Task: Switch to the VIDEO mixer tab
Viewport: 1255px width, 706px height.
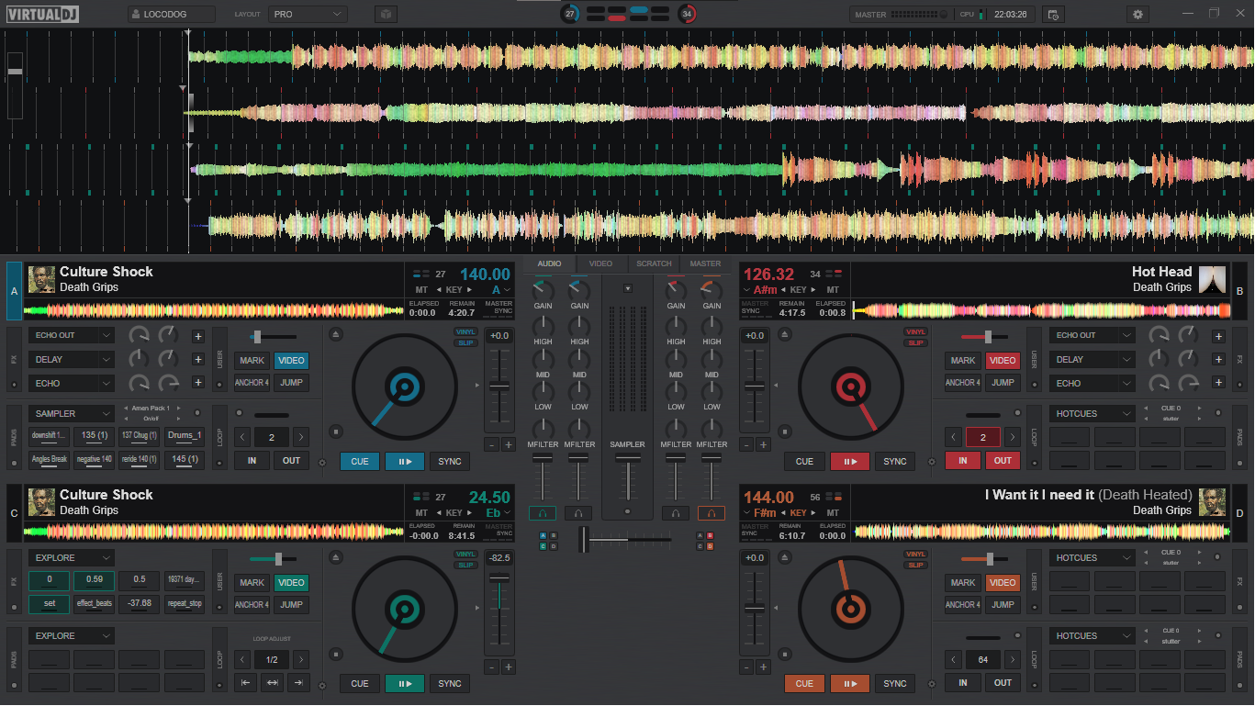Action: pyautogui.click(x=600, y=264)
